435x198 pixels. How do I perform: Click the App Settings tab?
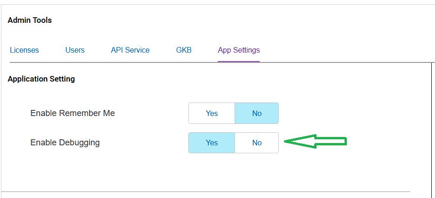[239, 50]
